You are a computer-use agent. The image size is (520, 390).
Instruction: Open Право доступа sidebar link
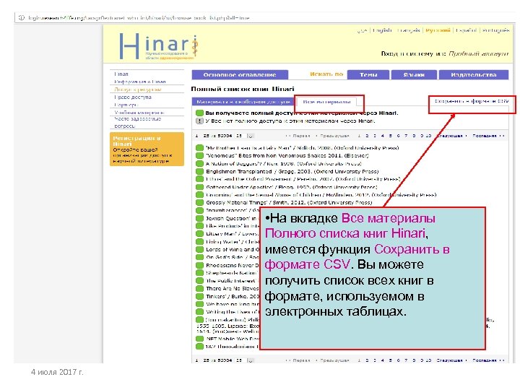(x=133, y=97)
